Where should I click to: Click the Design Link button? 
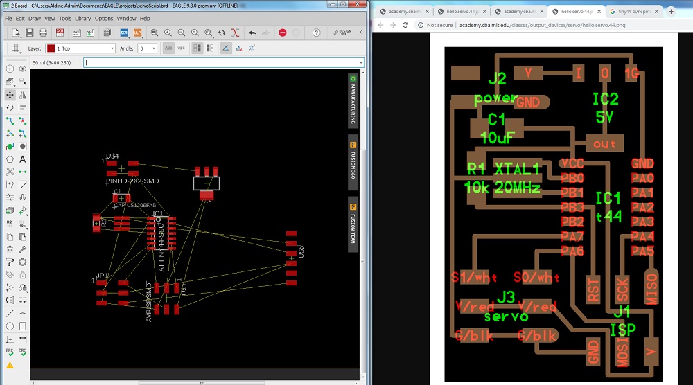(342, 33)
